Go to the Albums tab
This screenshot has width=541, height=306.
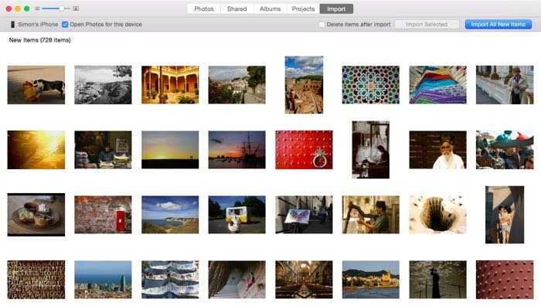click(x=270, y=9)
